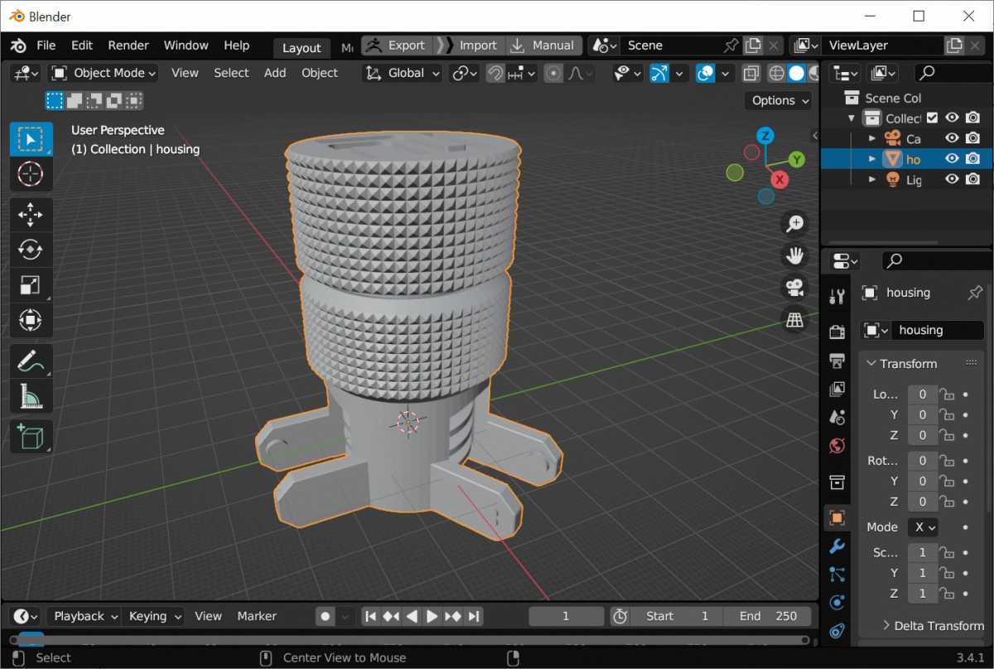
Task: Switch to the Layout workspace tab
Action: (x=302, y=47)
